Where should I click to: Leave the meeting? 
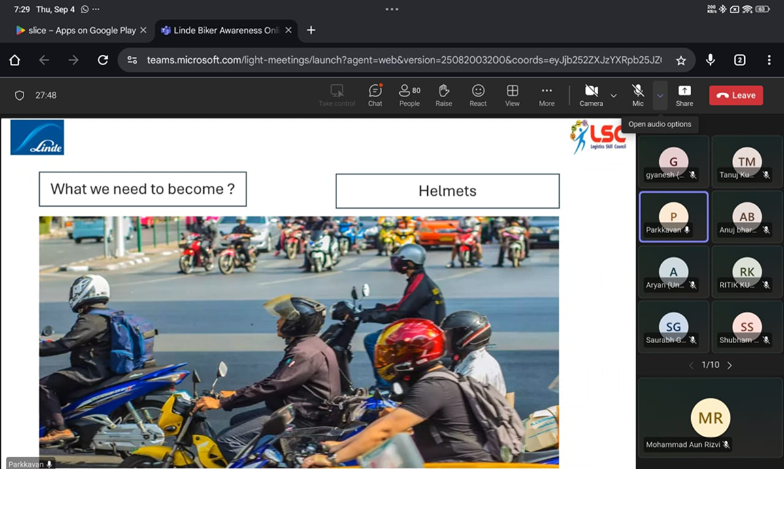tap(736, 95)
